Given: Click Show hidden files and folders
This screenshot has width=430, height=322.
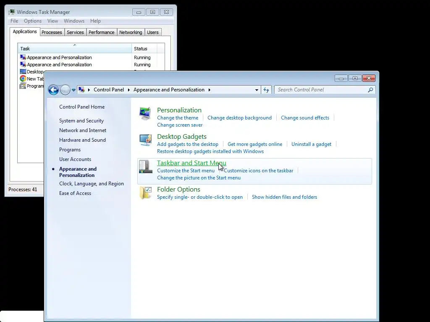Looking at the screenshot, I should (284, 197).
